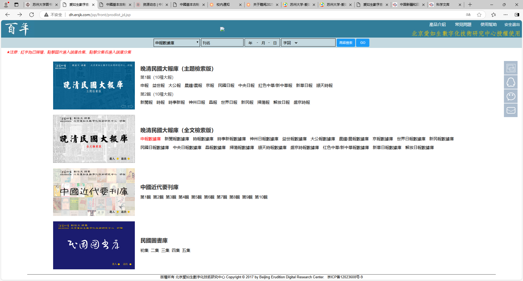Open the 申報數據庫 database dropdown

177,43
